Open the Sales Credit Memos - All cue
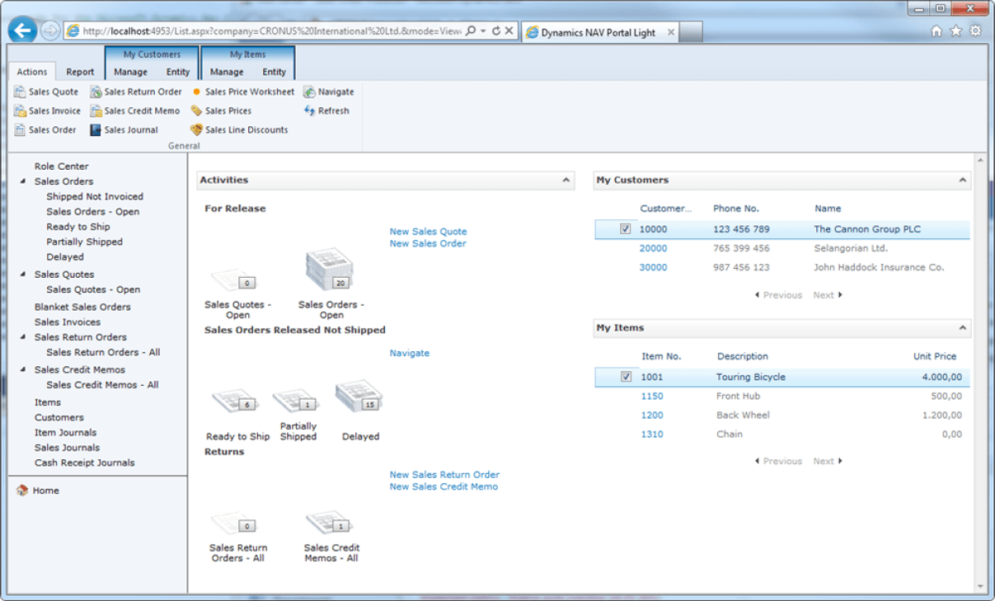This screenshot has width=995, height=601. point(330,523)
